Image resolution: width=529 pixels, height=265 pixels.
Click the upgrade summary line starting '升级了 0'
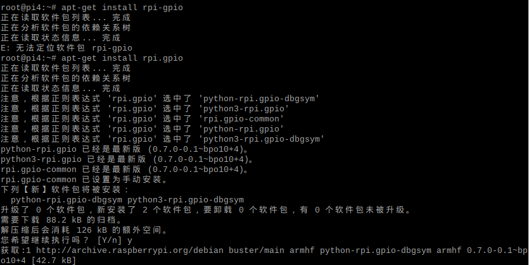(x=206, y=210)
